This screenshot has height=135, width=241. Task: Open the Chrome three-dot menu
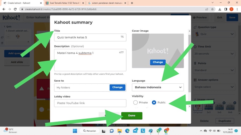pos(237,9)
